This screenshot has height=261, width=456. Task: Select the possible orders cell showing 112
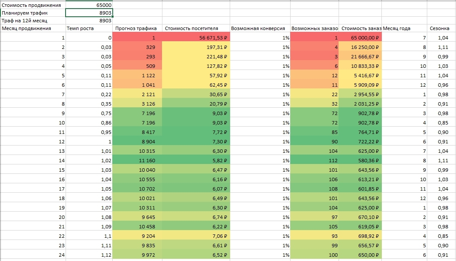click(x=315, y=161)
